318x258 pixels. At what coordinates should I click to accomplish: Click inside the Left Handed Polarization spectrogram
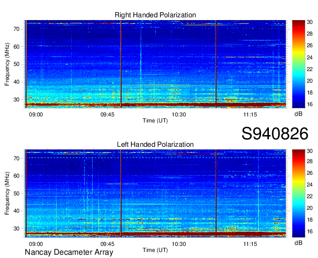coord(155,193)
